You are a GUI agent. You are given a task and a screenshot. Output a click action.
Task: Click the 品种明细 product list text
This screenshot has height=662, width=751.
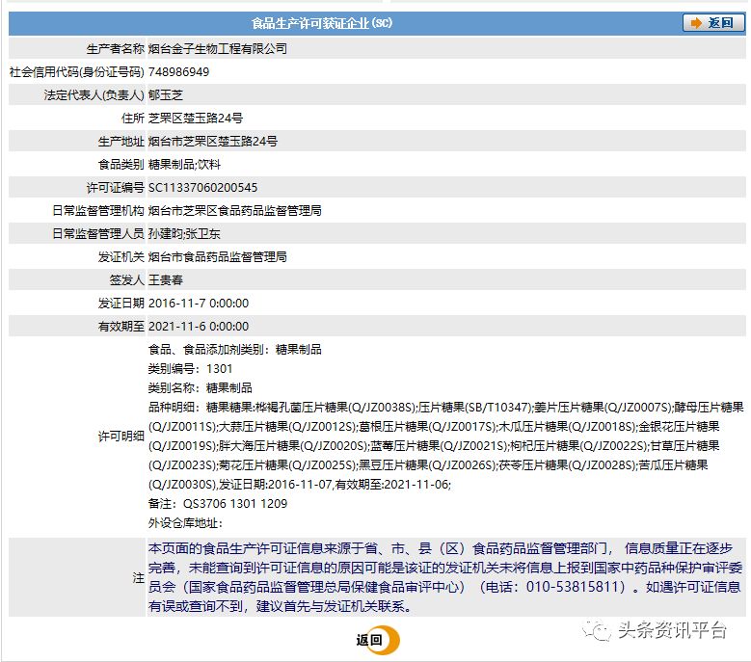coord(445,445)
